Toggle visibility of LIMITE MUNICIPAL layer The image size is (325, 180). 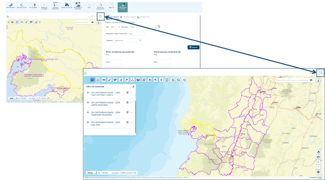88,103
